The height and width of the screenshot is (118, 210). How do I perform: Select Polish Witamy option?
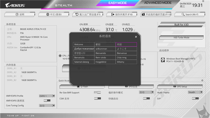click(126, 62)
